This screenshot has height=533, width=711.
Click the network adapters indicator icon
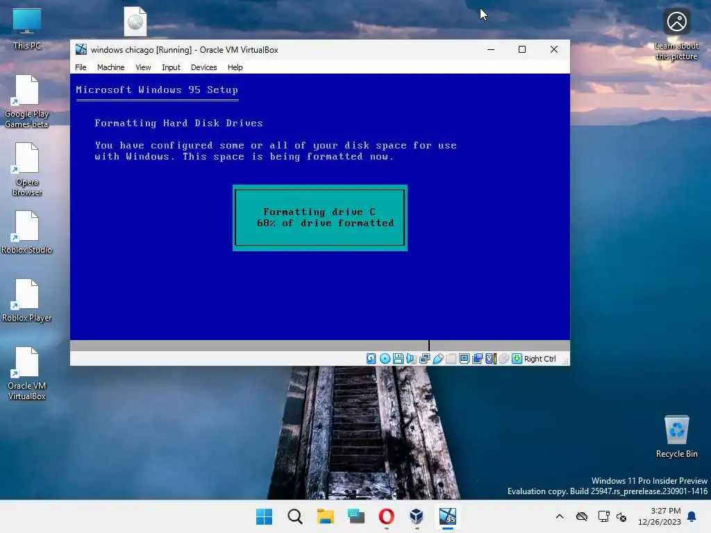[x=424, y=359]
